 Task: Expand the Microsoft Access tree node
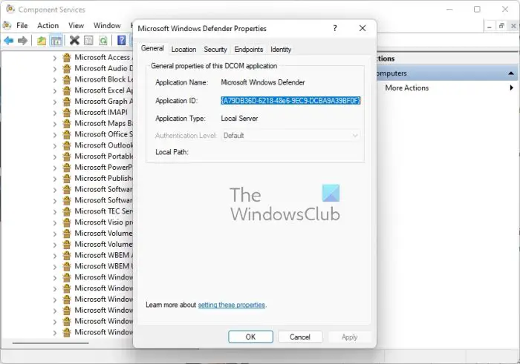[x=55, y=58]
